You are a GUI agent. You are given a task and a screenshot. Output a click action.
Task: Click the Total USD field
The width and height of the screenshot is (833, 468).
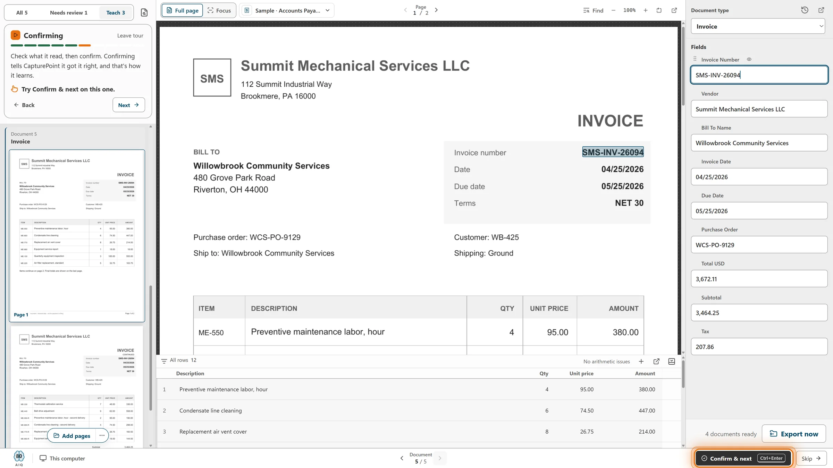pyautogui.click(x=759, y=279)
